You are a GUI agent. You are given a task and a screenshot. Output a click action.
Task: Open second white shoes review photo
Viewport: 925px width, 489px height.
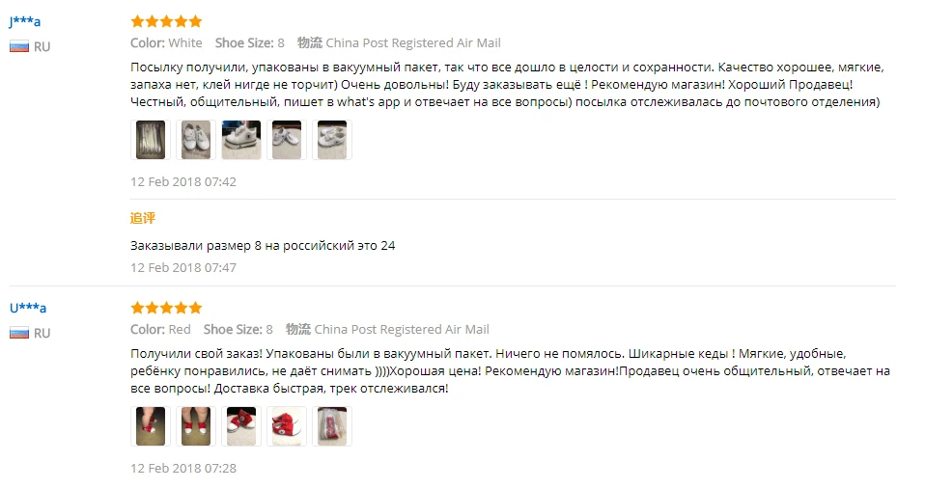pos(196,140)
